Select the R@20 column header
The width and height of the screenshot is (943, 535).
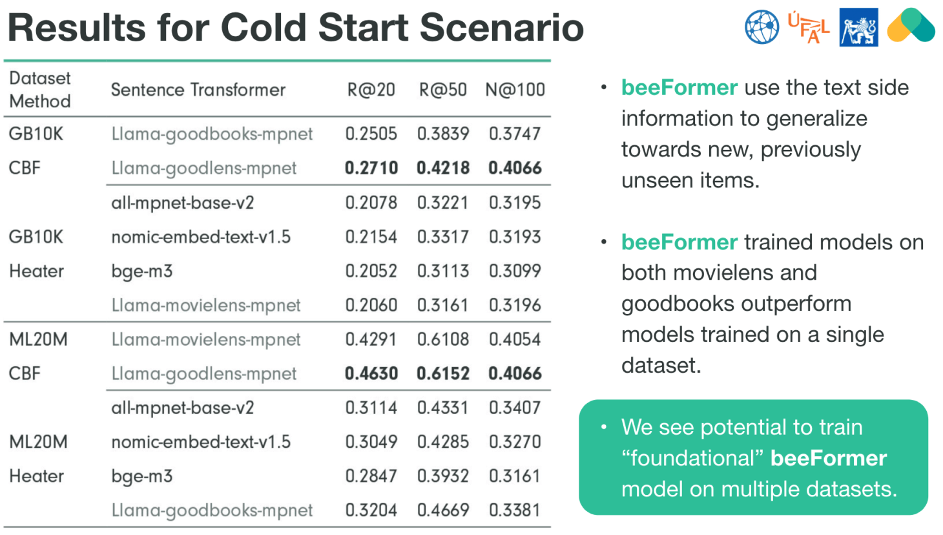point(371,90)
